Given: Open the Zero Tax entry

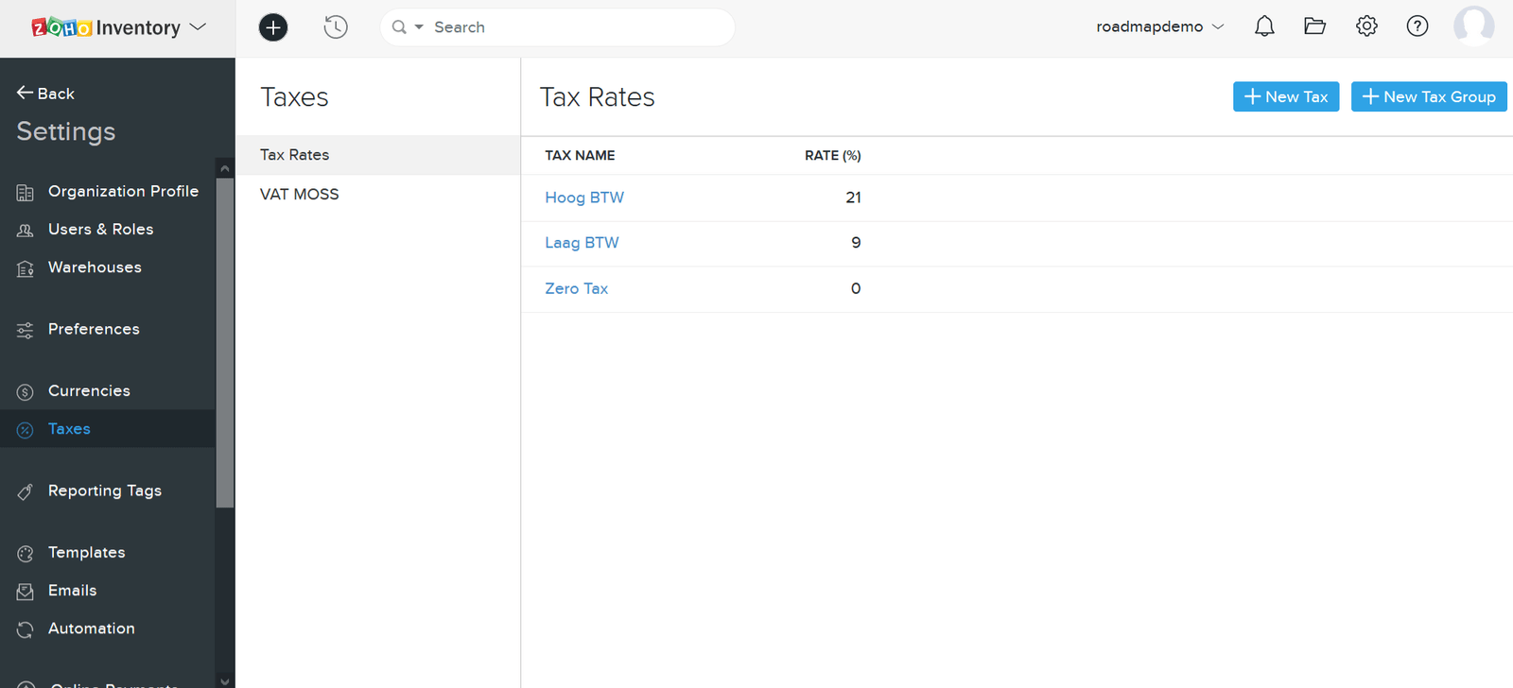Looking at the screenshot, I should [576, 288].
